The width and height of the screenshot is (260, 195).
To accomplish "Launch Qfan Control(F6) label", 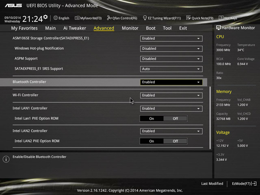I will (125, 18).
